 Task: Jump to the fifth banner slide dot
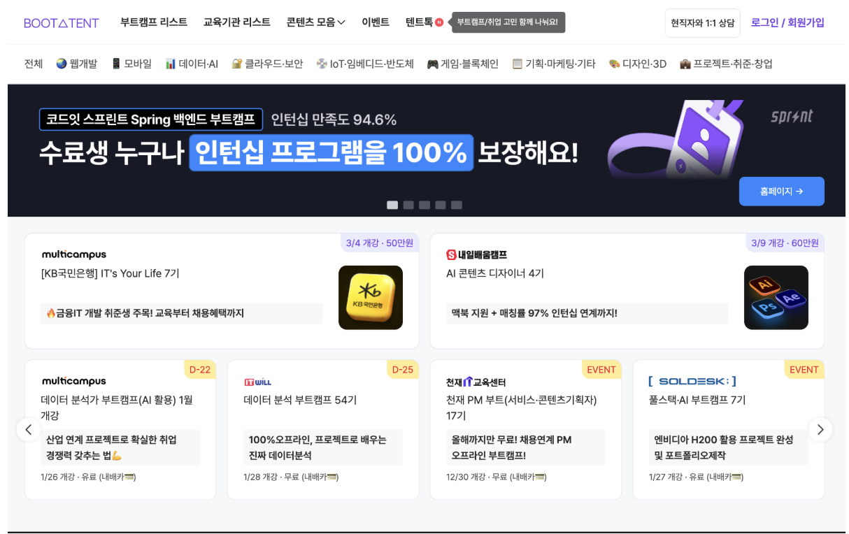pyautogui.click(x=457, y=205)
